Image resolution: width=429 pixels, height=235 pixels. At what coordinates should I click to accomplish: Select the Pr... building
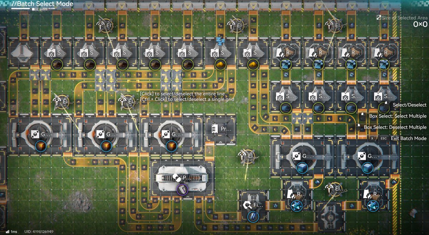click(x=221, y=129)
